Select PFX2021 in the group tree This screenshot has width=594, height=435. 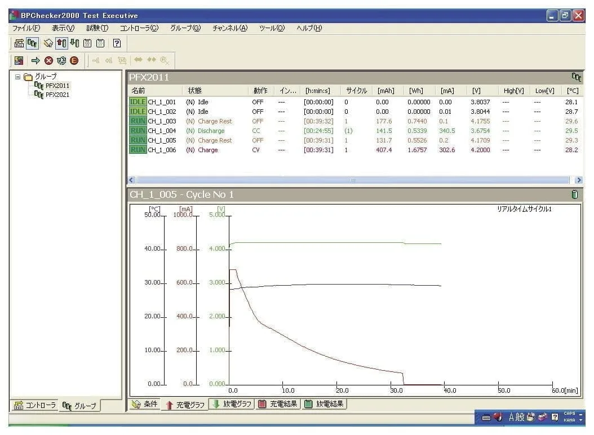[57, 95]
